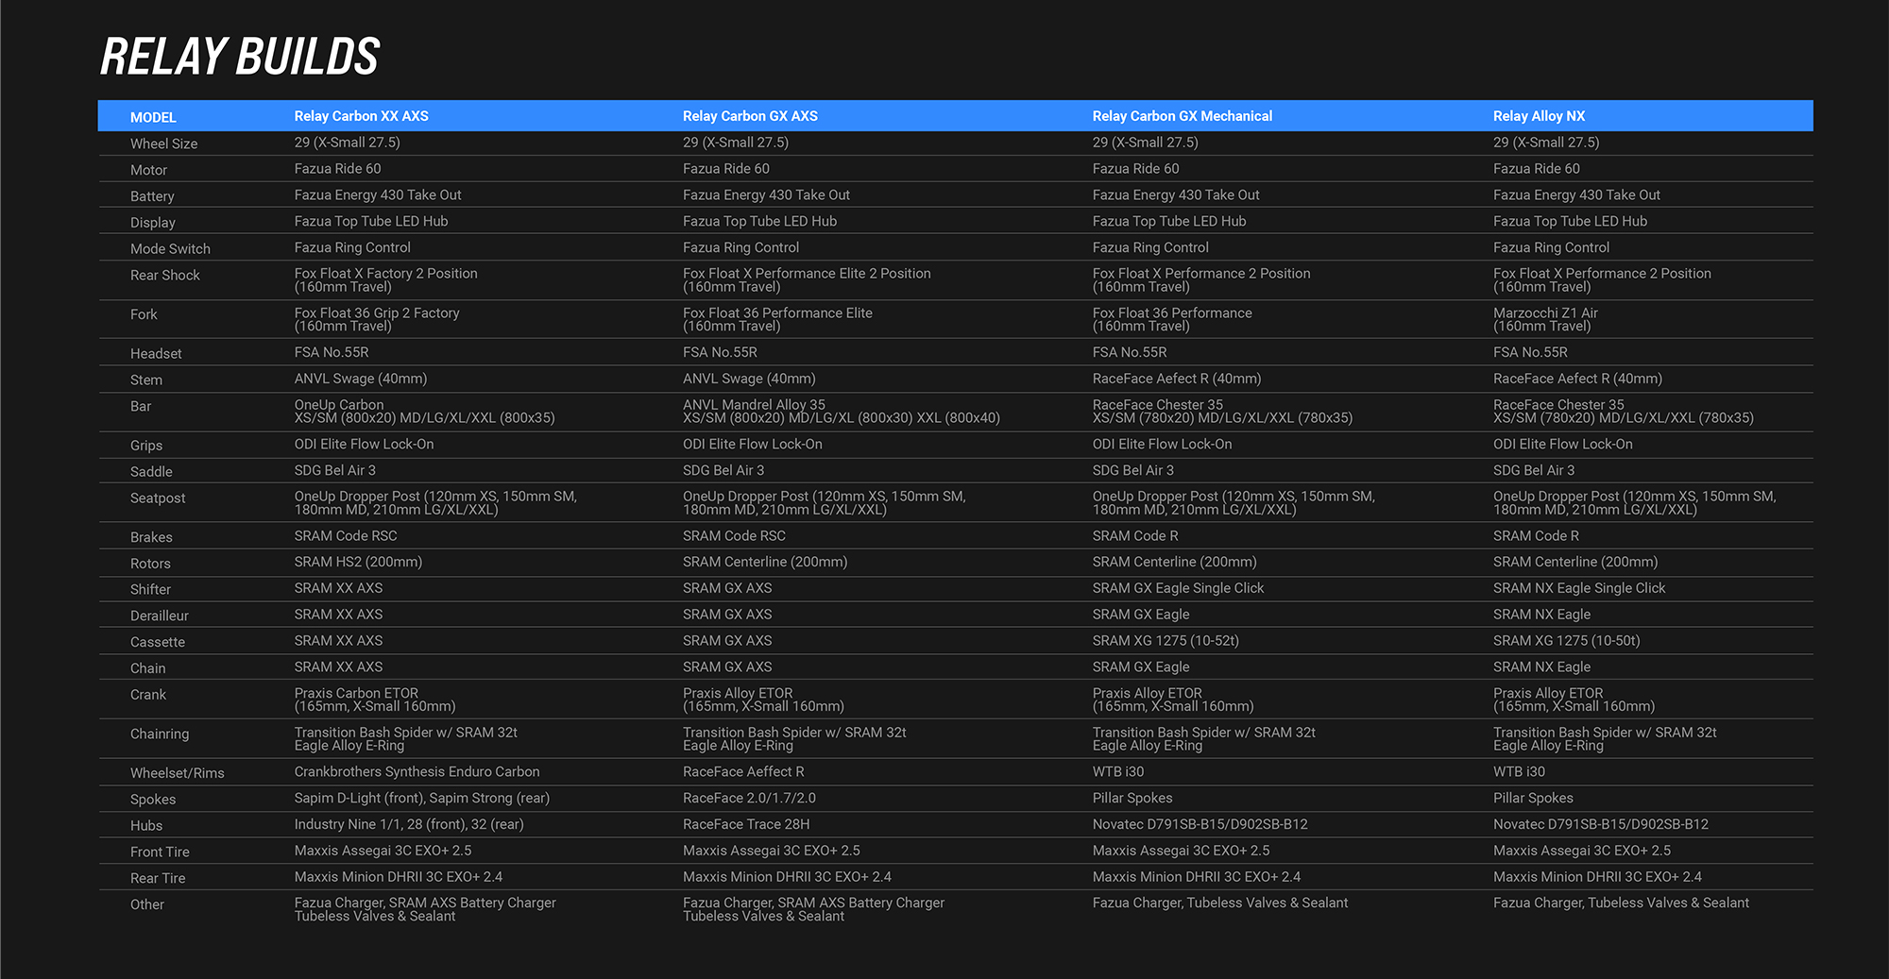Click Fox Float 36 Grip 2 Factory cell
1889x979 pixels.
coord(377,320)
